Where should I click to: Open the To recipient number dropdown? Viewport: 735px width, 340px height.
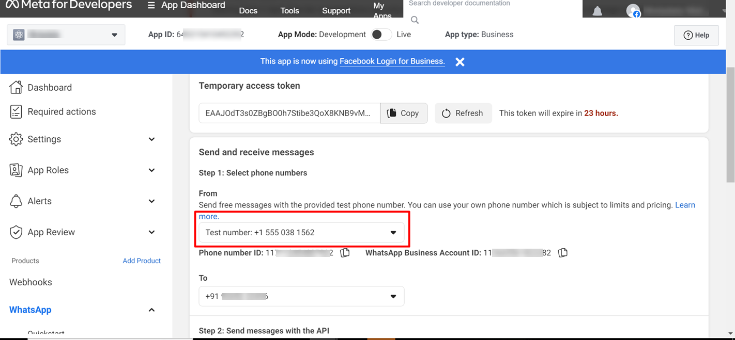point(301,297)
